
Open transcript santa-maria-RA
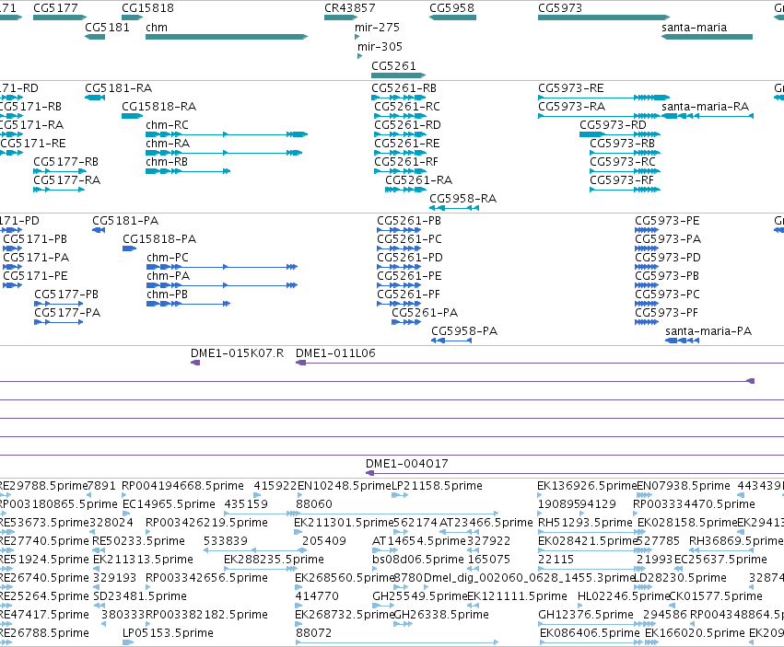point(707,116)
